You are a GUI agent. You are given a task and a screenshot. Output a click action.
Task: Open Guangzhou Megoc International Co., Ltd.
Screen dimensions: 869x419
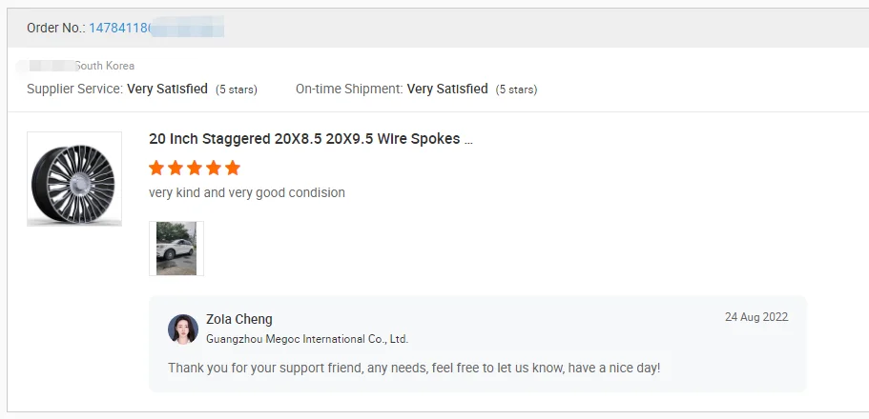[x=307, y=339]
